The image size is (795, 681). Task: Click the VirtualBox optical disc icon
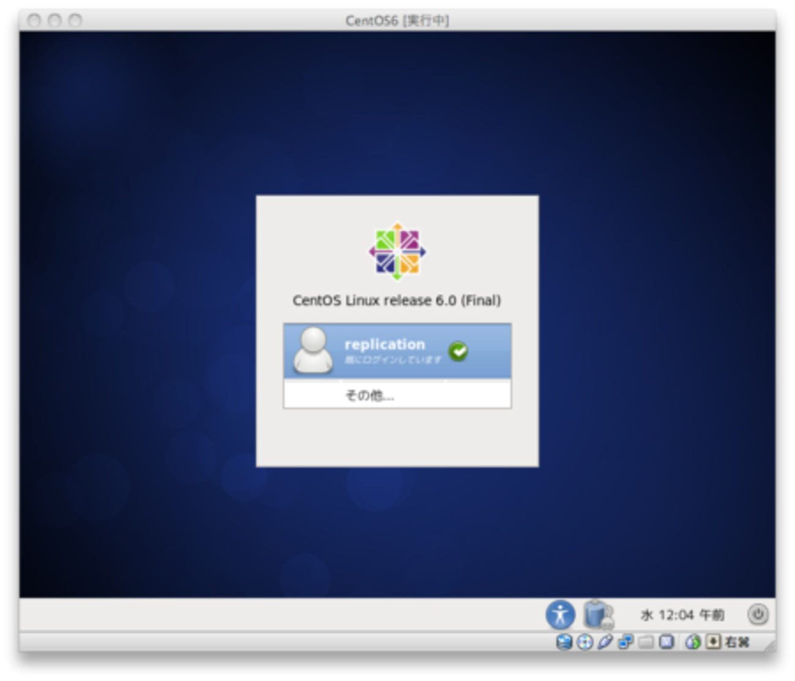pyautogui.click(x=585, y=642)
